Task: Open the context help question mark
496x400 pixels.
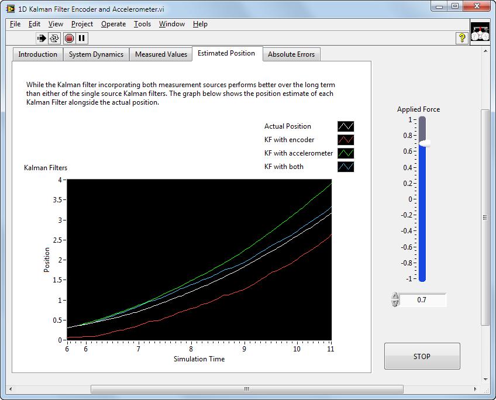Action: click(x=462, y=38)
